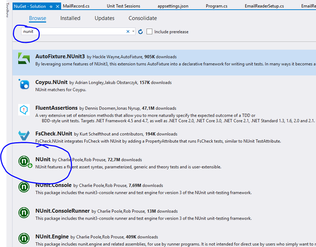Open the search box history dropdown
The height and width of the screenshot is (247, 316).
pos(133,31)
